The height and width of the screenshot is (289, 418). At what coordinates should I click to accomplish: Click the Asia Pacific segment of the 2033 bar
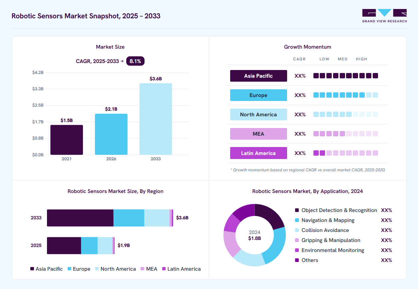(80, 218)
